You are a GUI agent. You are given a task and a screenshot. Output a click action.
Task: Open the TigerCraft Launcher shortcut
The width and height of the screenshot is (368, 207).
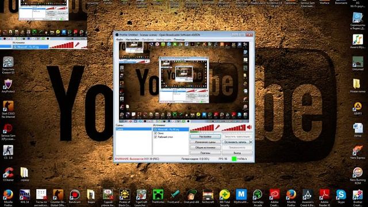click(141, 198)
